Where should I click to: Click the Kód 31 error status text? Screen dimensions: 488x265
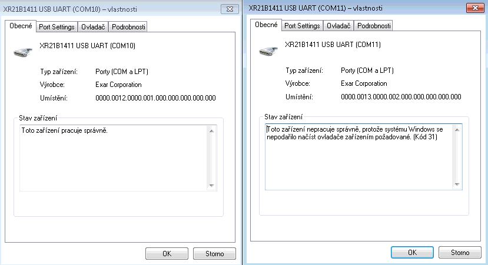pos(355,133)
